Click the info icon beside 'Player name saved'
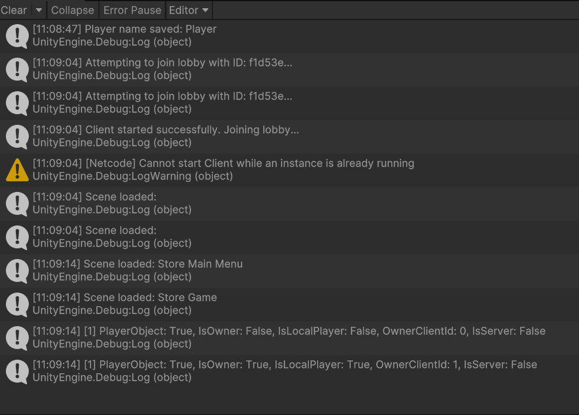The width and height of the screenshot is (579, 415). point(17,36)
